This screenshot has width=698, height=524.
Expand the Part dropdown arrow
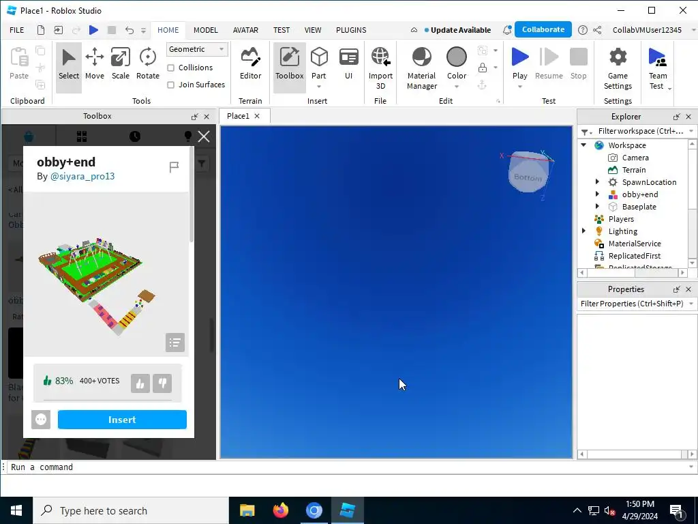coord(319,87)
